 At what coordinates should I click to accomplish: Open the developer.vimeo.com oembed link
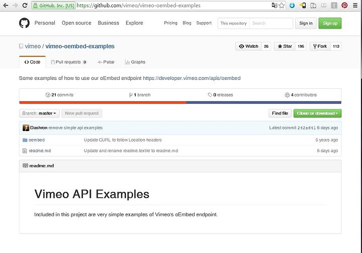(192, 78)
